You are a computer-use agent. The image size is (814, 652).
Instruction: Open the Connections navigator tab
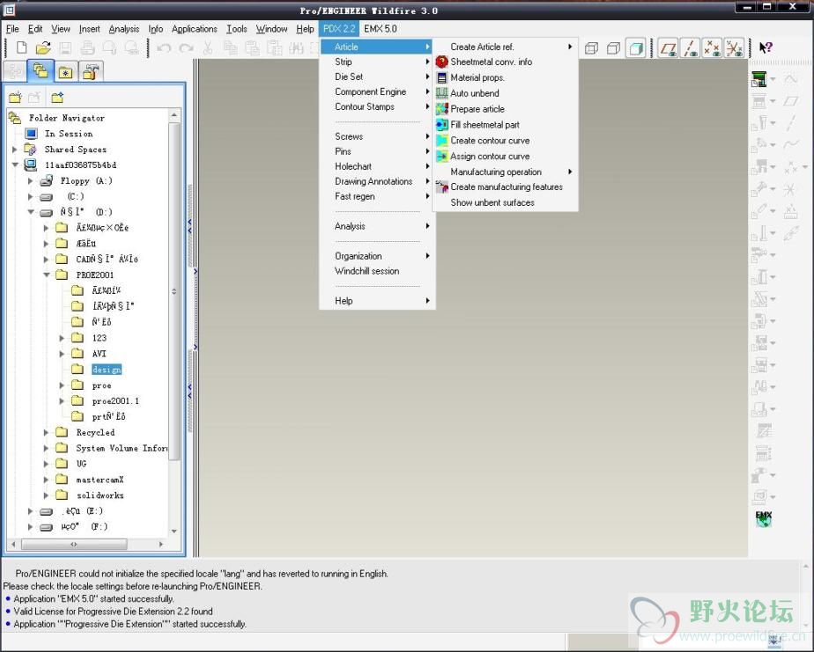tap(91, 73)
